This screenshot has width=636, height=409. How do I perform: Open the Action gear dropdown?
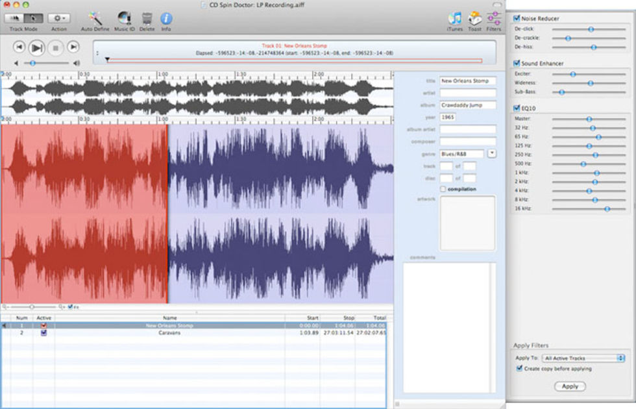tap(58, 18)
